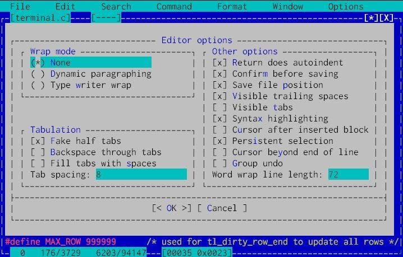Click the 'Editor options' dialog title
The height and width of the screenshot is (257, 403).
(x=196, y=40)
